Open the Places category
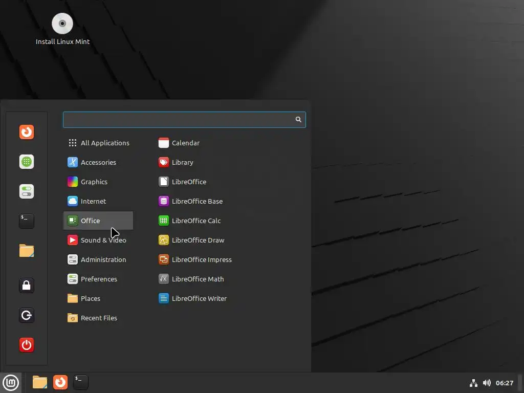524x393 pixels. click(x=98, y=298)
